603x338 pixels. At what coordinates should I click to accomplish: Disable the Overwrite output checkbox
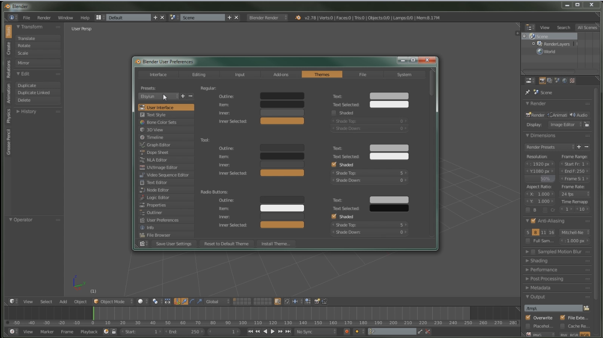528,318
